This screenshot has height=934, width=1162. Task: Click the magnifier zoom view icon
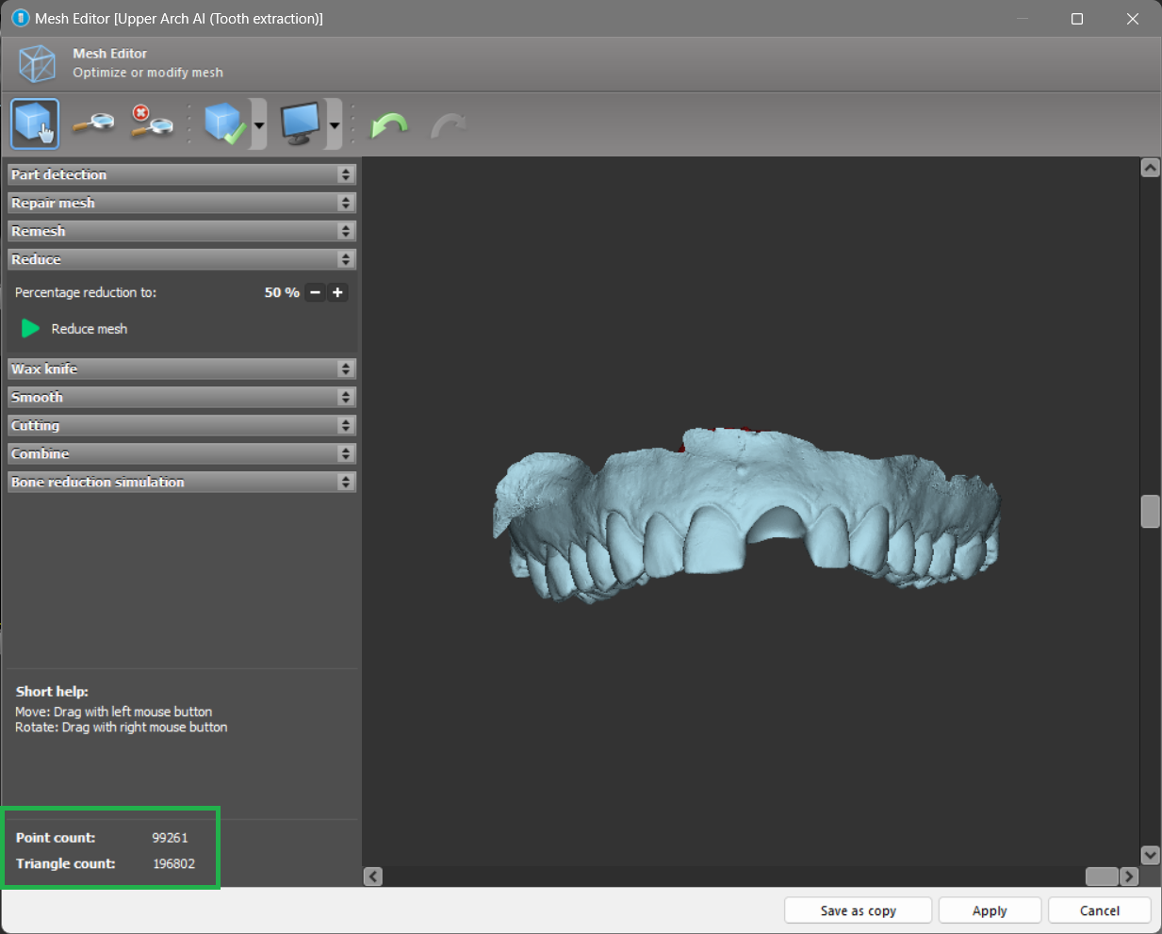point(94,123)
